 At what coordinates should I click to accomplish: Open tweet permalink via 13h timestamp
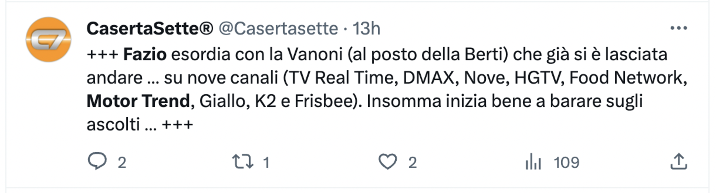coord(366,29)
